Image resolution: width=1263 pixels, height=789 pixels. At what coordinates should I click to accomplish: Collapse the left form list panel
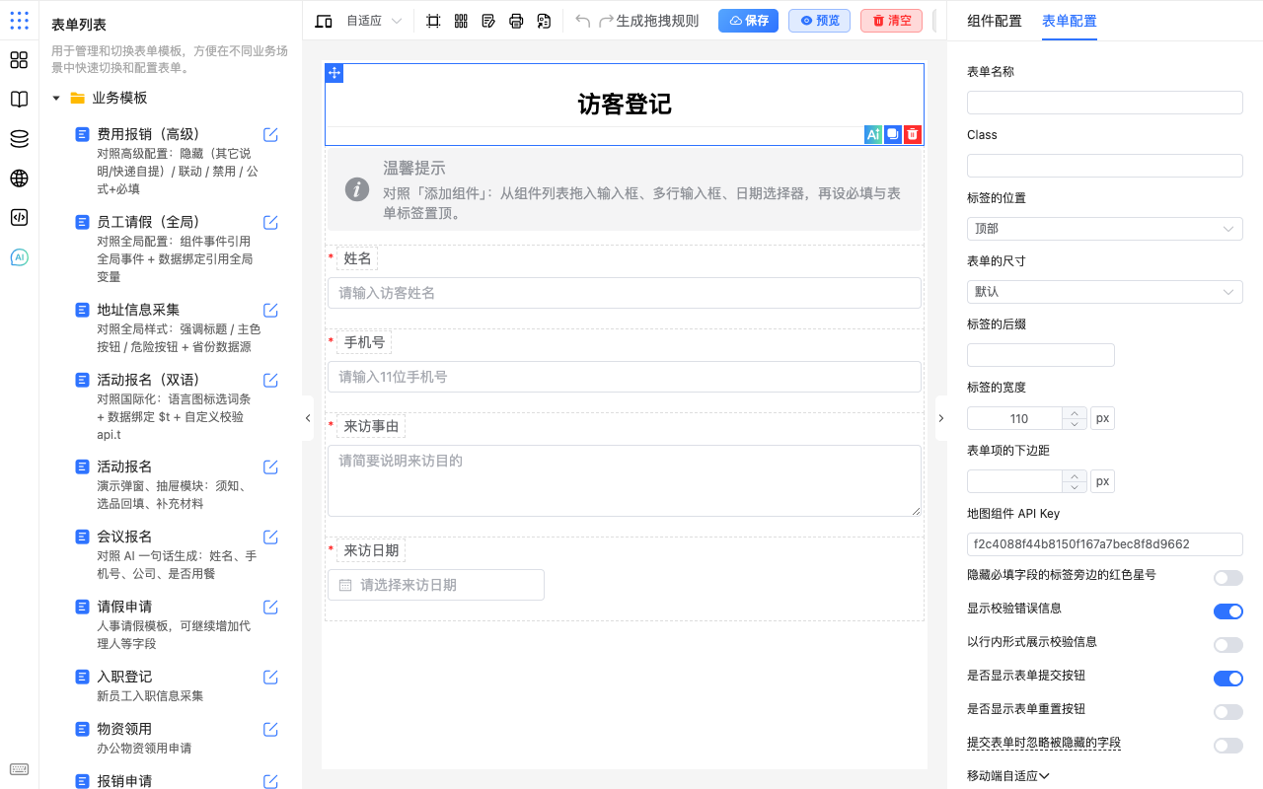click(307, 418)
